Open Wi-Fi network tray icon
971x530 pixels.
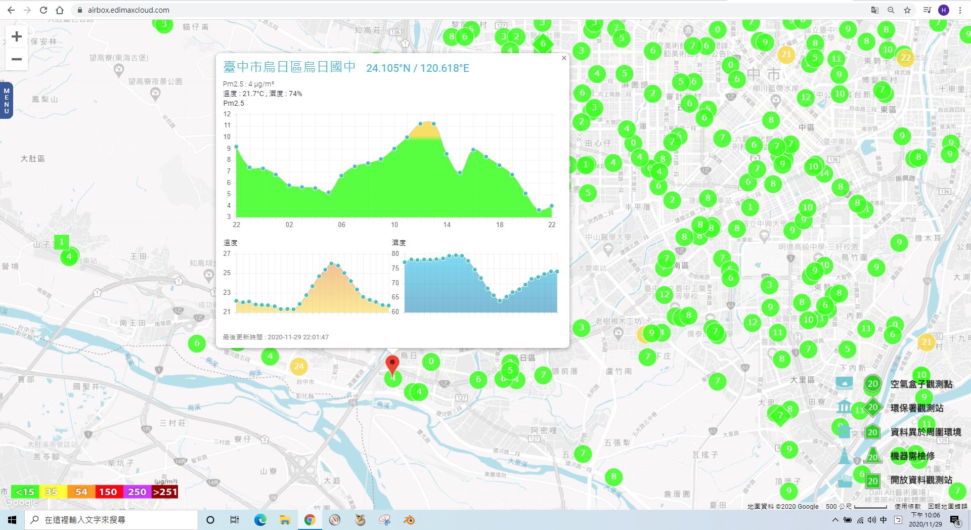(x=860, y=520)
